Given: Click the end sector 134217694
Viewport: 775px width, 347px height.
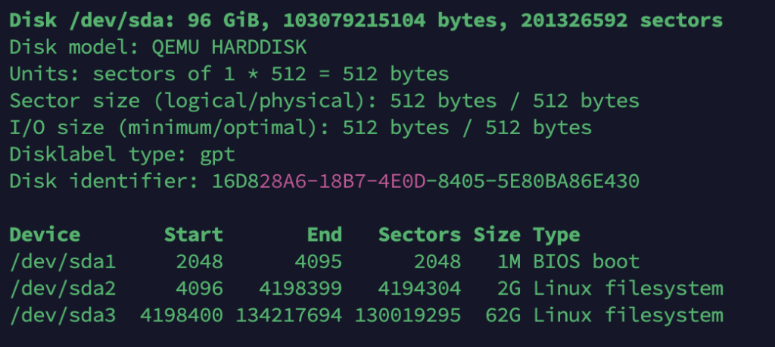Looking at the screenshot, I should point(289,315).
